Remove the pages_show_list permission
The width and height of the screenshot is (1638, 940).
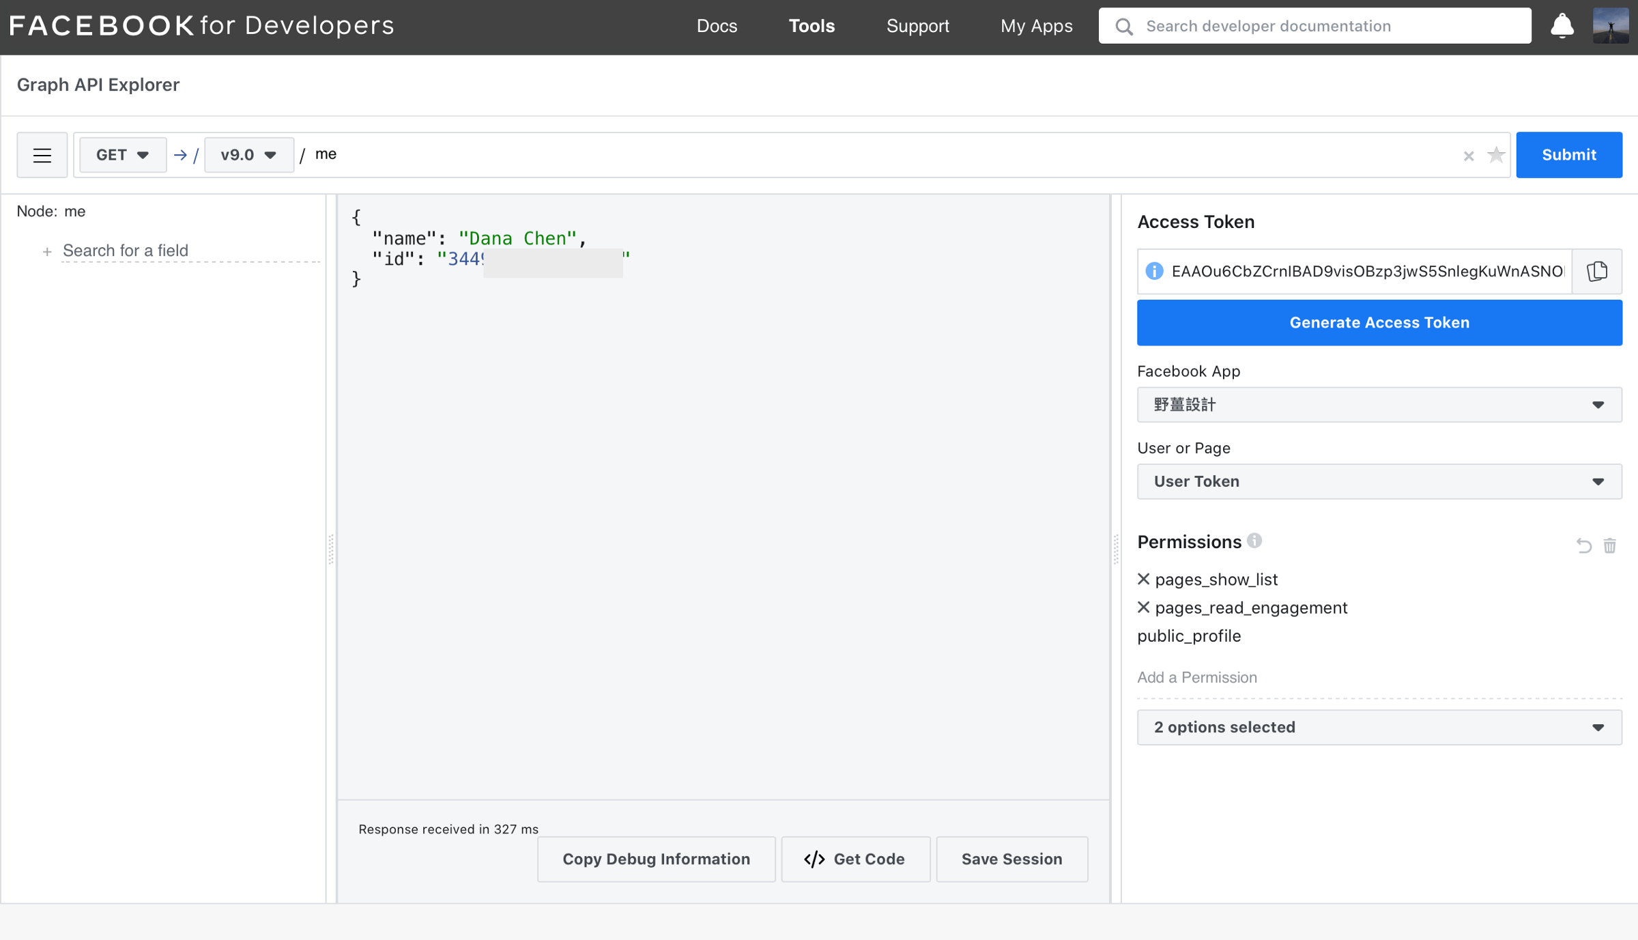[x=1144, y=579]
